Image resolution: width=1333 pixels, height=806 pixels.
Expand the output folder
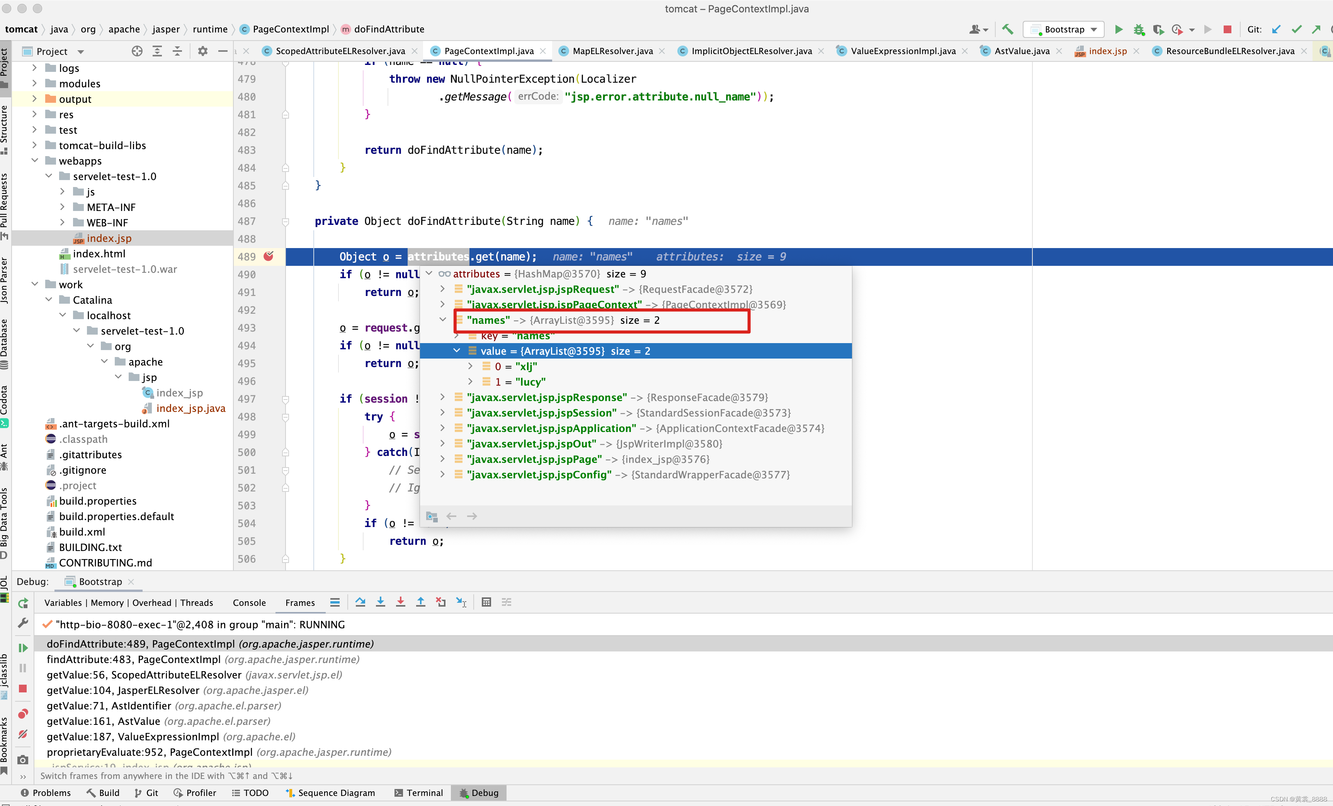point(35,99)
